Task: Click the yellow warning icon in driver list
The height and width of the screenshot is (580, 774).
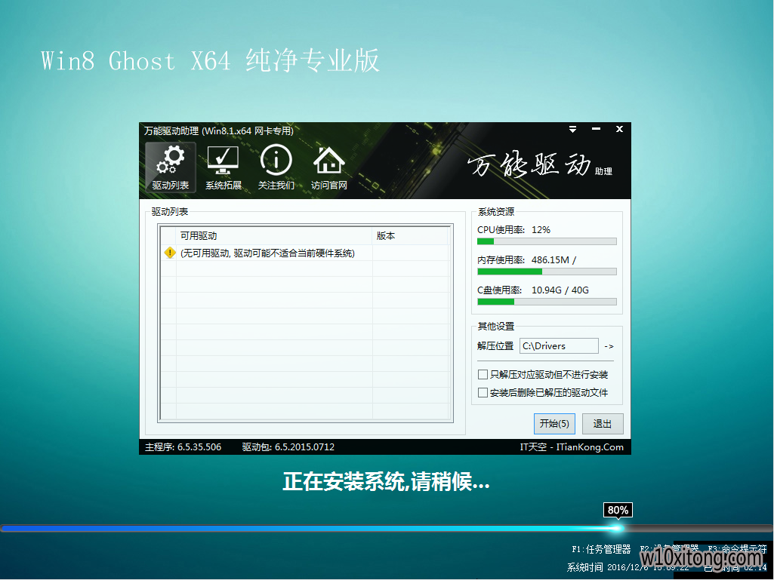Action: pos(170,253)
